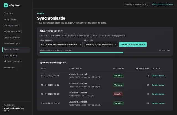Expand the eBay-site dropdown
Screen dimensions: 177x115
click(x=101, y=44)
